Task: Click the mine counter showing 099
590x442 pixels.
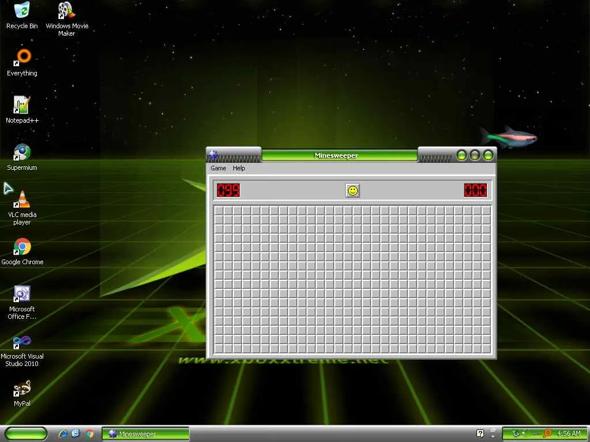Action: (x=228, y=190)
